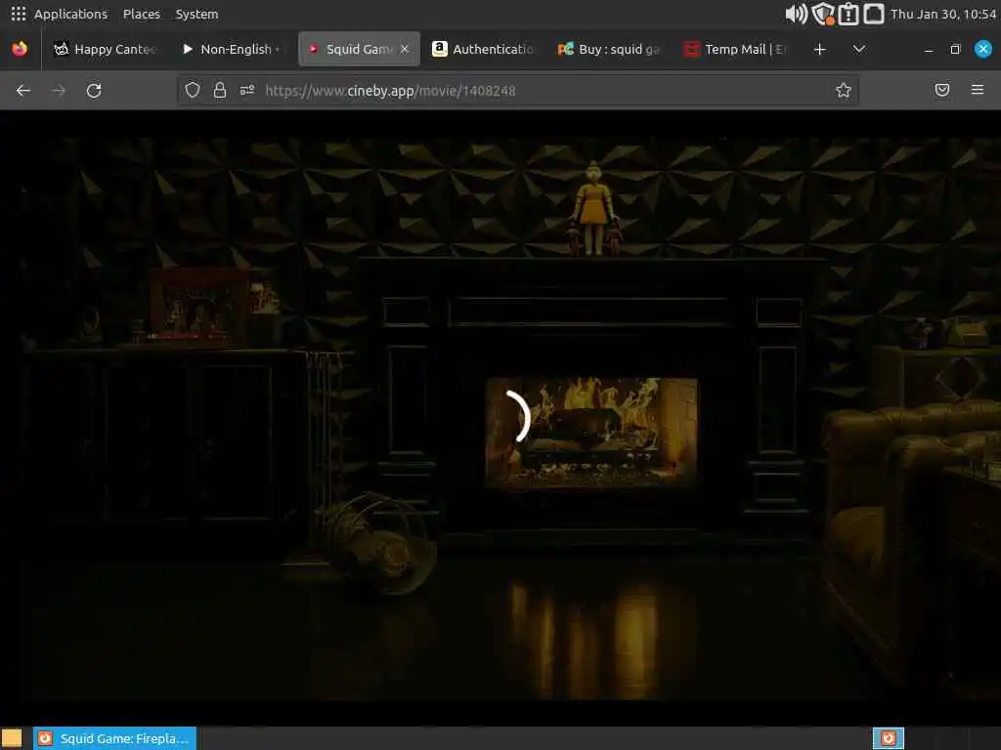
Task: Switch to the Buy : squid game tab
Action: (608, 49)
